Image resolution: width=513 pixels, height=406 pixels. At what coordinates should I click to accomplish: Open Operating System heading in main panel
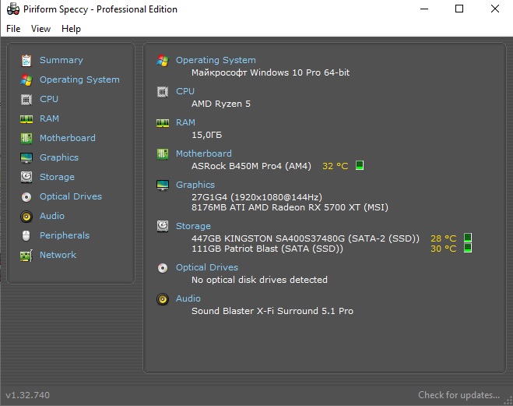pos(216,60)
